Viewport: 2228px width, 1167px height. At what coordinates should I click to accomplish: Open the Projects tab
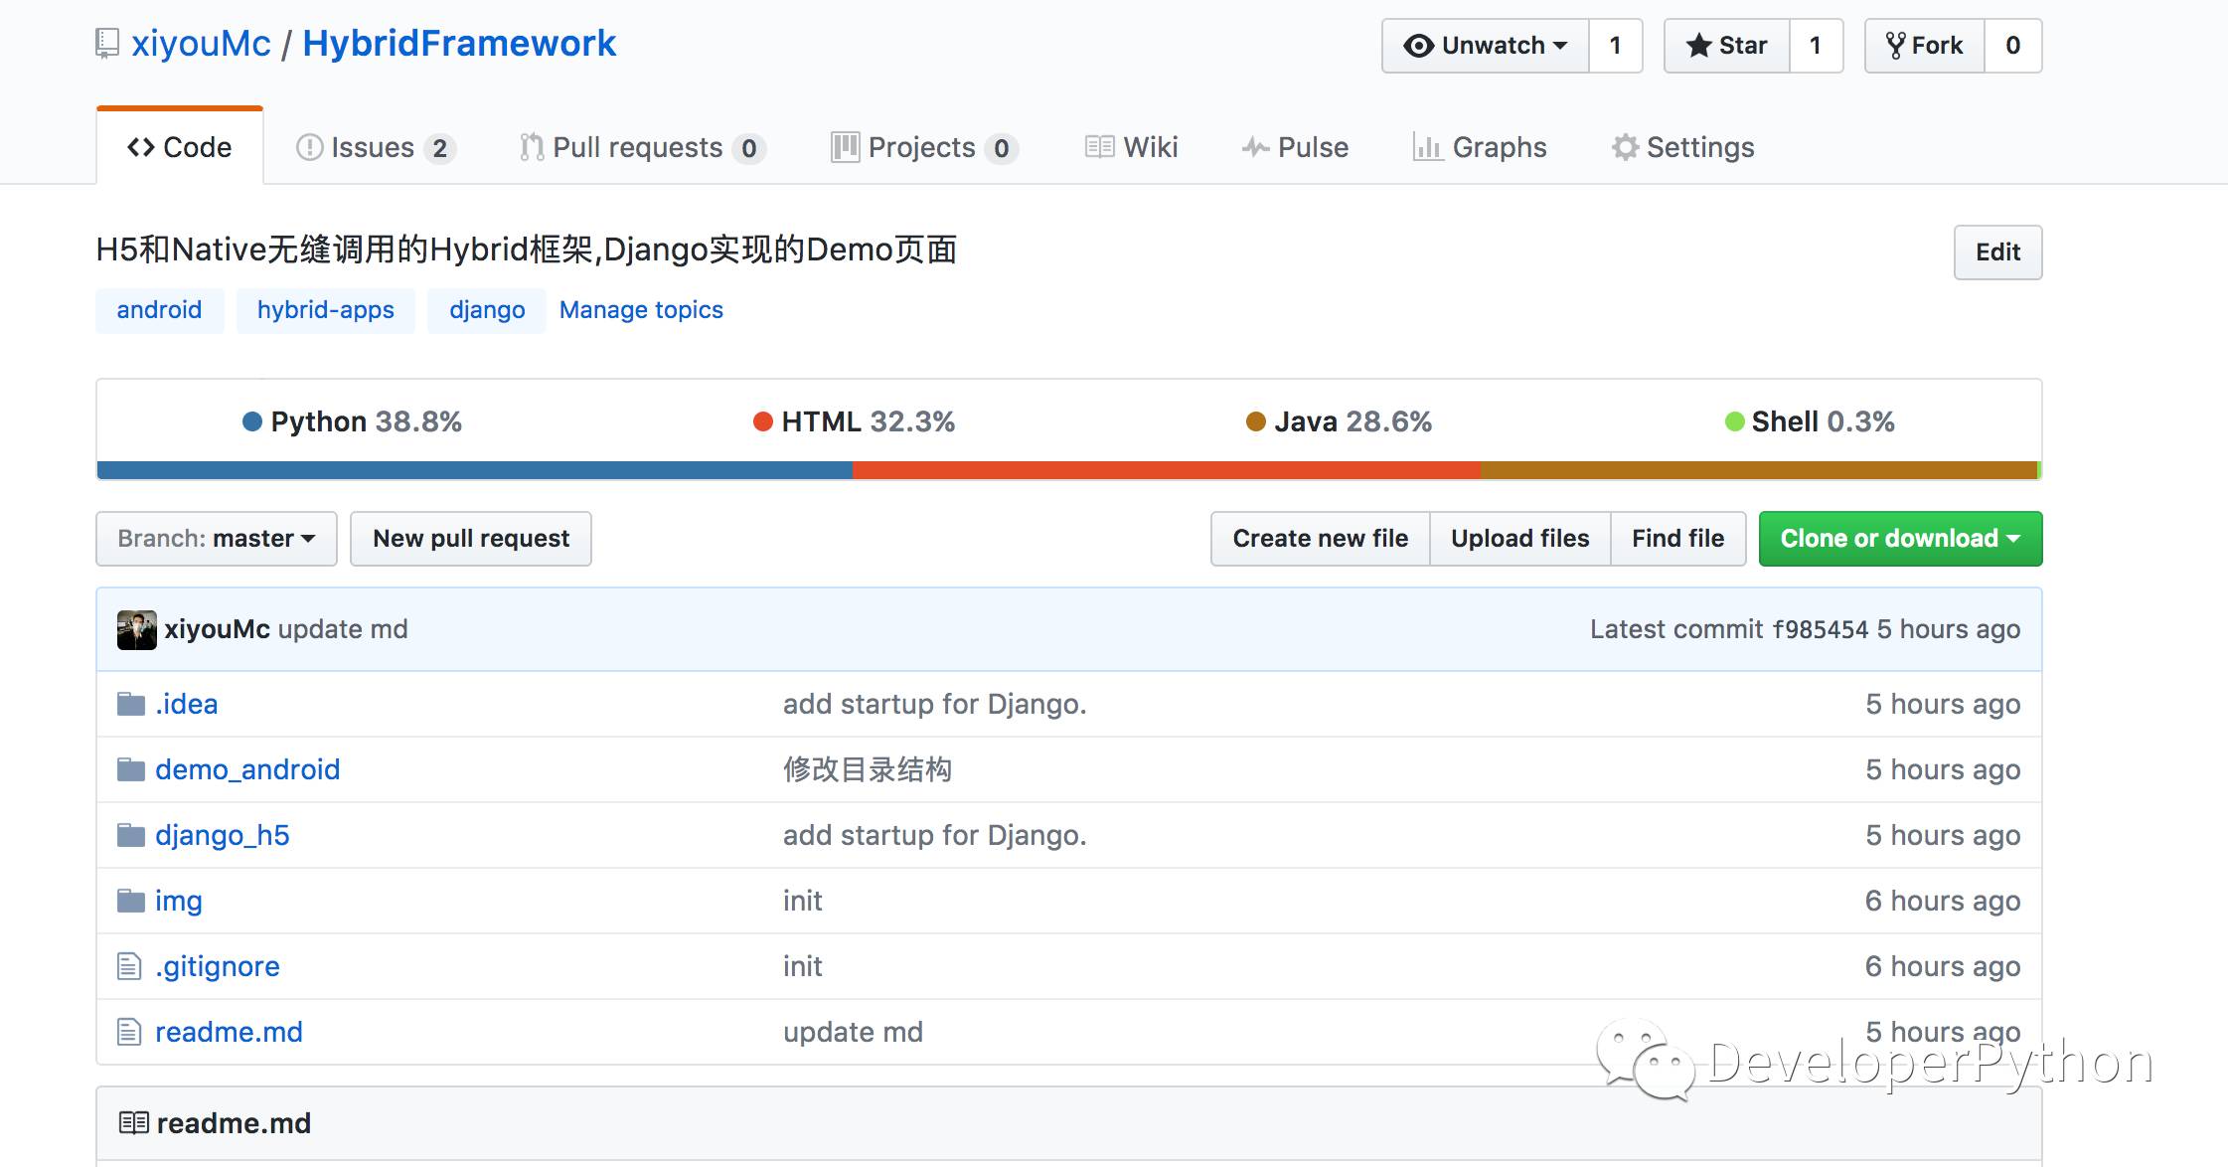(924, 147)
